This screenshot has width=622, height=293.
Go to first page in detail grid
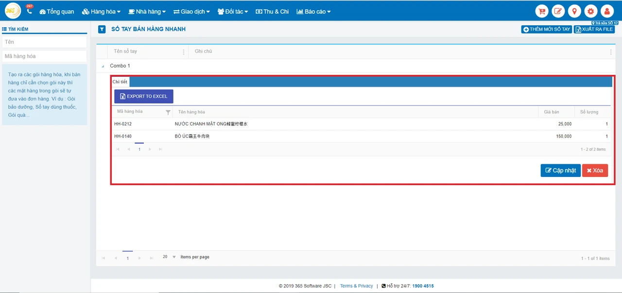point(117,149)
